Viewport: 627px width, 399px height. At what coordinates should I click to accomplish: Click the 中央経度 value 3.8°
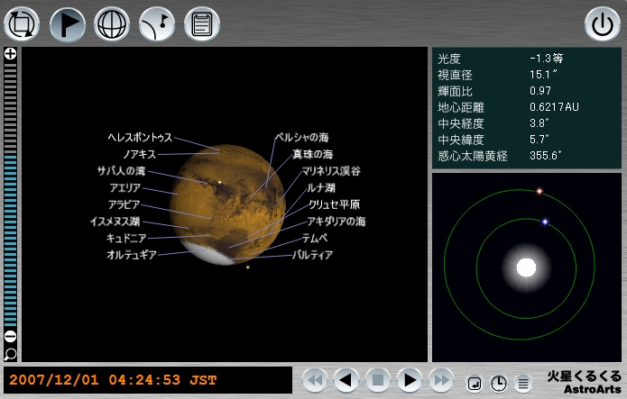point(539,123)
